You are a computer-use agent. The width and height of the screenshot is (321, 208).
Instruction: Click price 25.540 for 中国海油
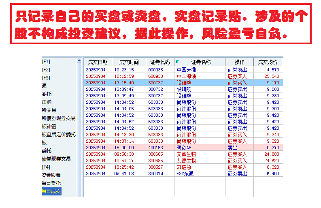272,76
